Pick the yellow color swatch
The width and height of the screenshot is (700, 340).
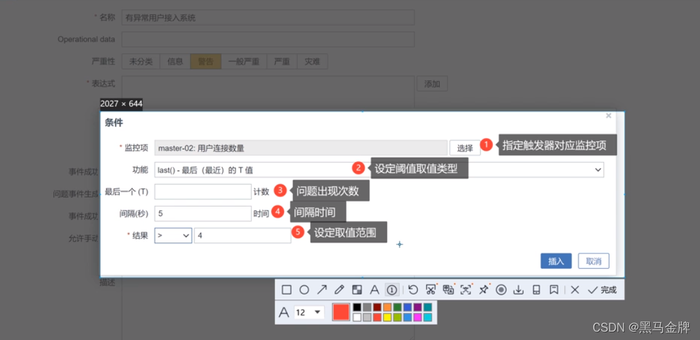[x=387, y=318]
